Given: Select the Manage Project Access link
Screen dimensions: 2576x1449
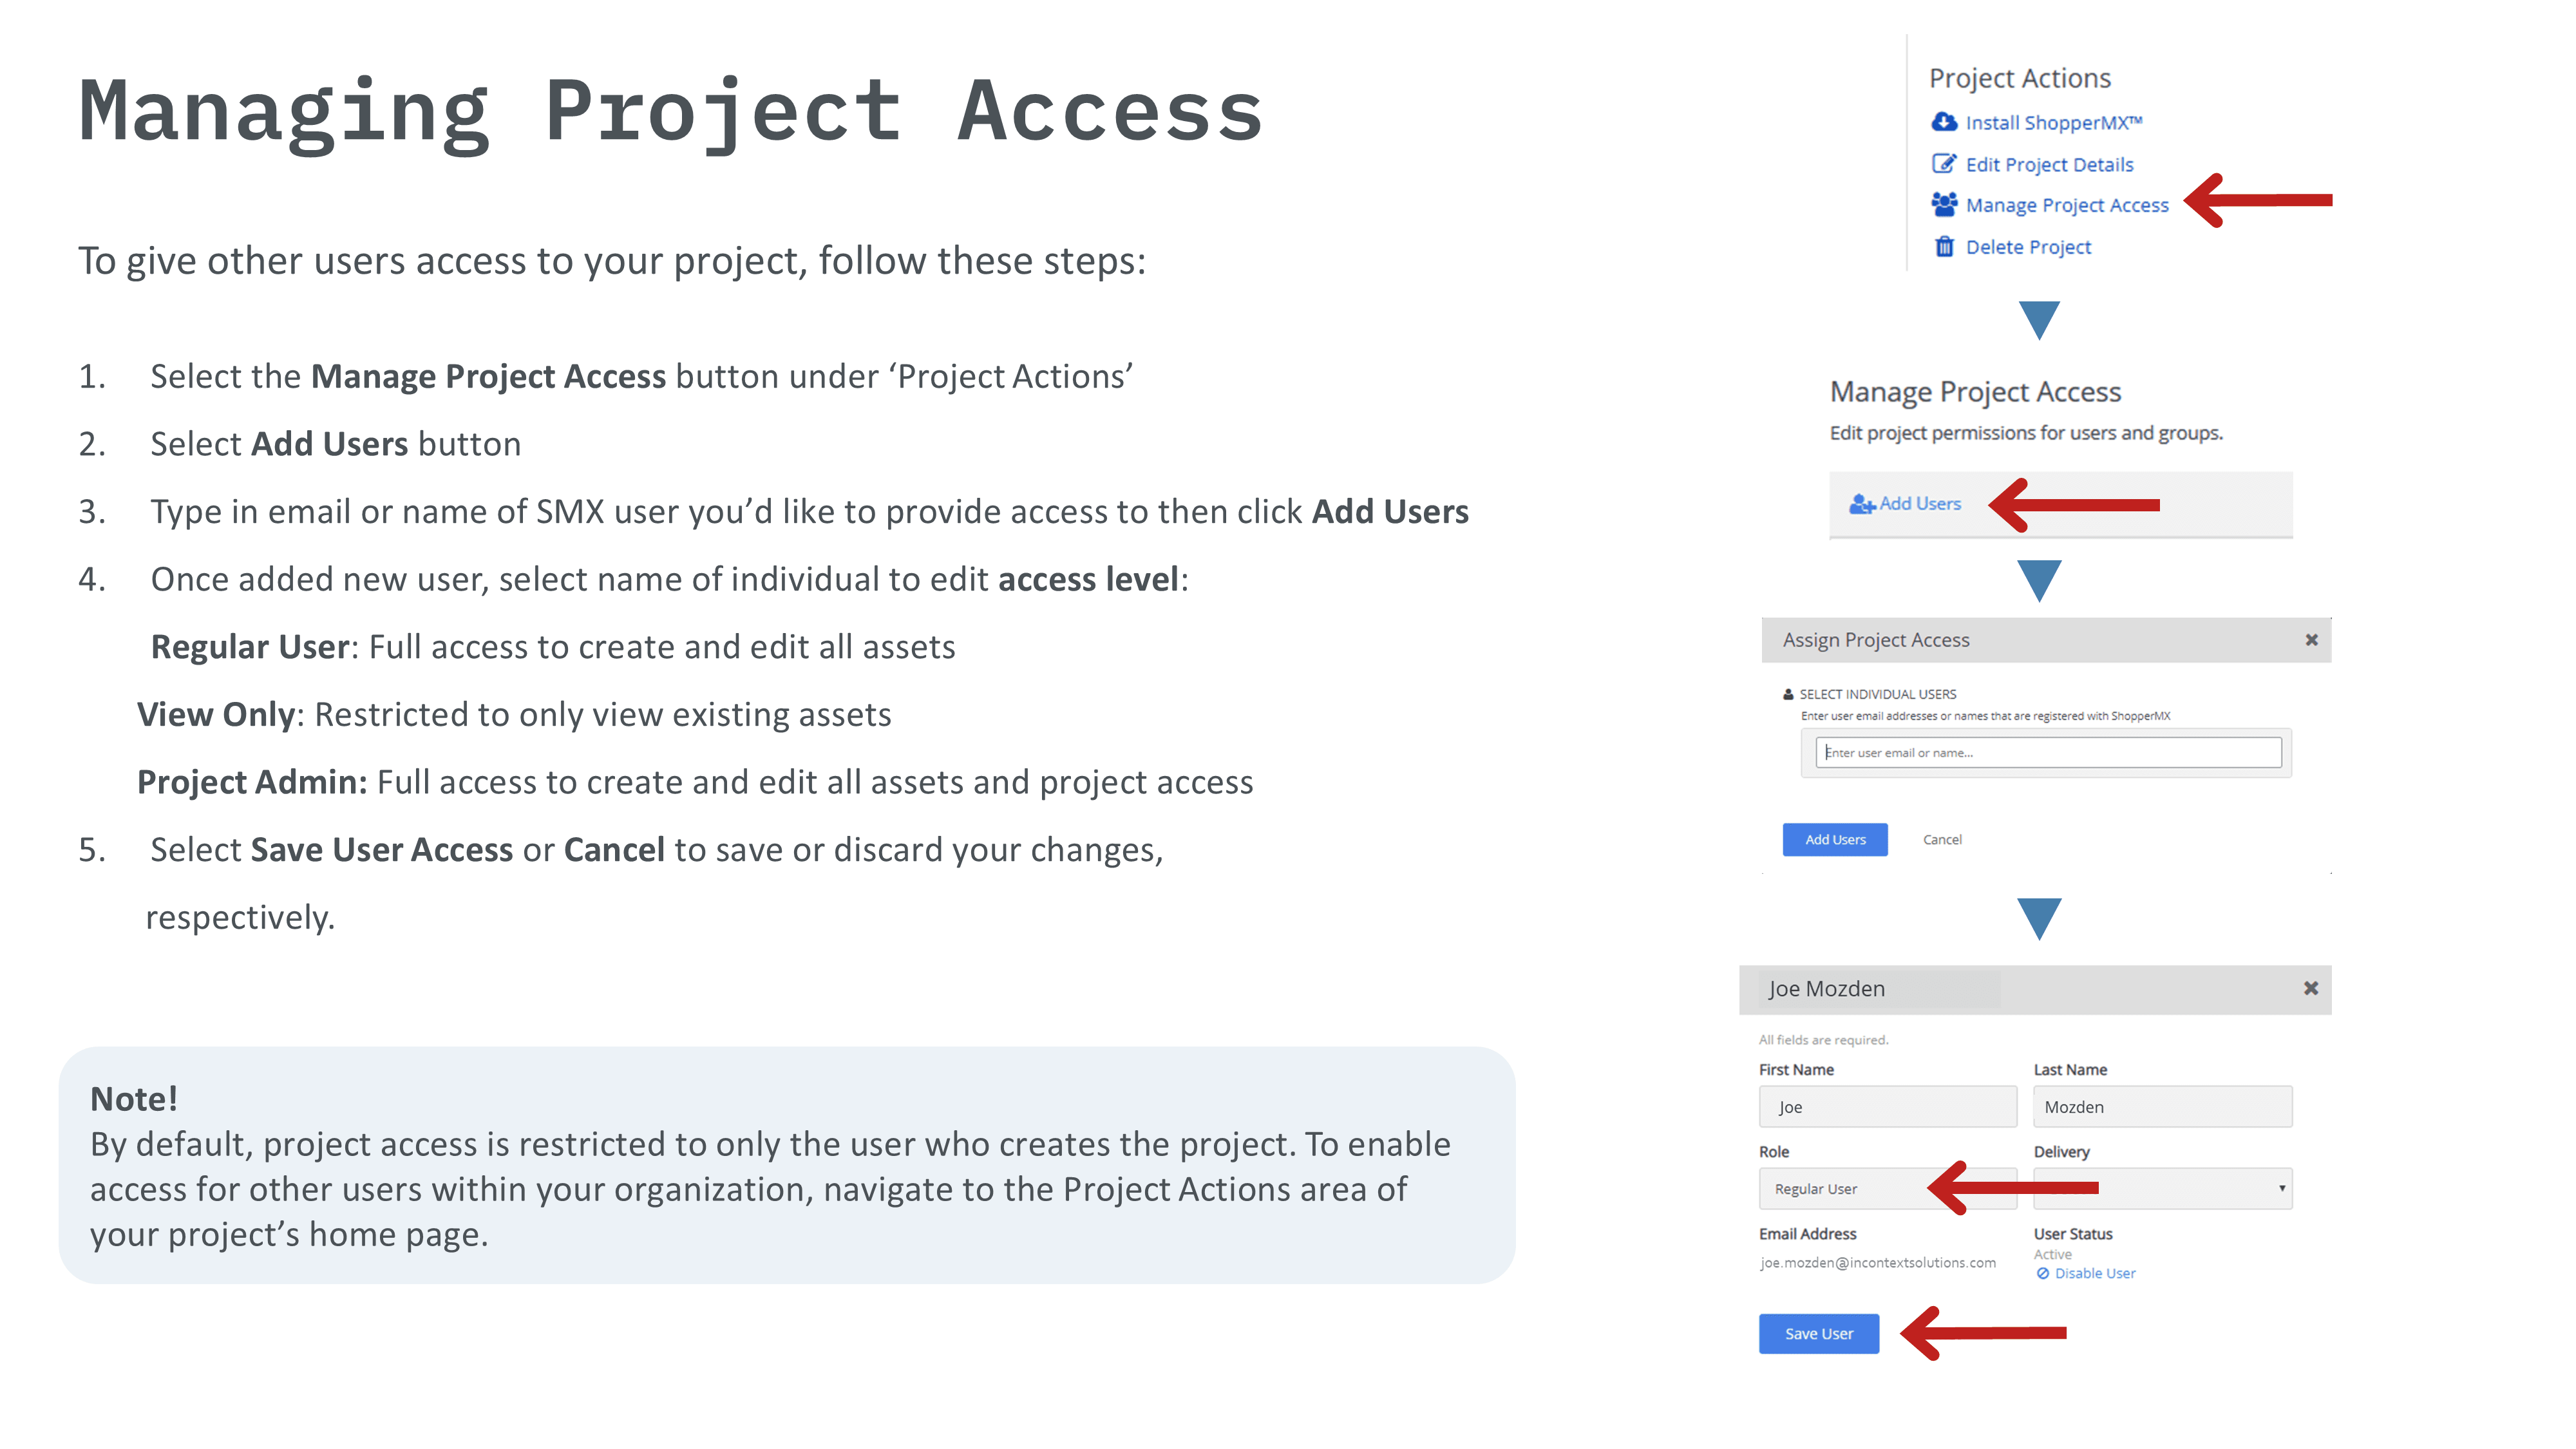Looking at the screenshot, I should [2066, 205].
